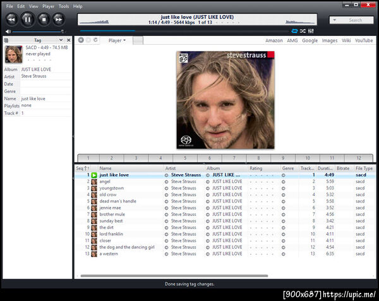
Task: Pause the playing track
Action: (28, 20)
